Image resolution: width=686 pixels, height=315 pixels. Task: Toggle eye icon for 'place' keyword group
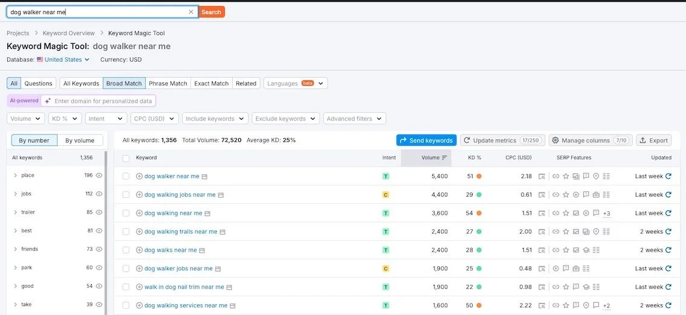pyautogui.click(x=99, y=175)
